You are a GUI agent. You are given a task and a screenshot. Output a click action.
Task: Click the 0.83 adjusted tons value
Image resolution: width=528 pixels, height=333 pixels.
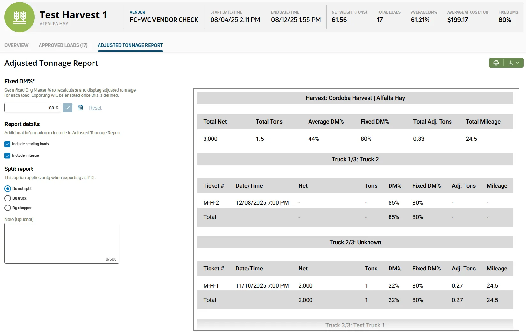point(419,139)
